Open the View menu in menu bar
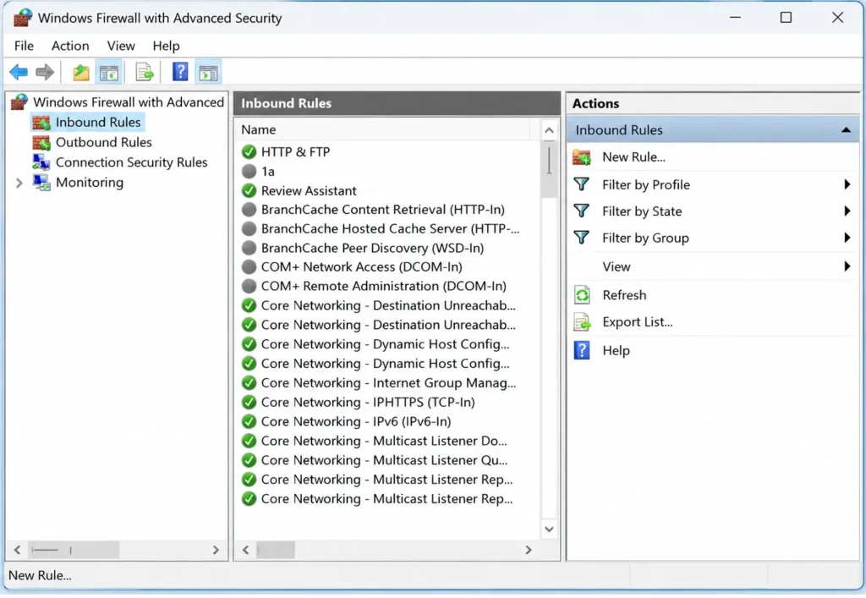Image resolution: width=866 pixels, height=598 pixels. (121, 46)
